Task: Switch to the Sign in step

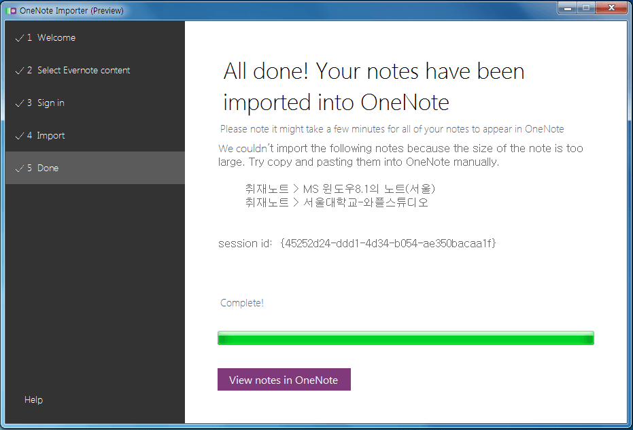Action: [x=51, y=103]
